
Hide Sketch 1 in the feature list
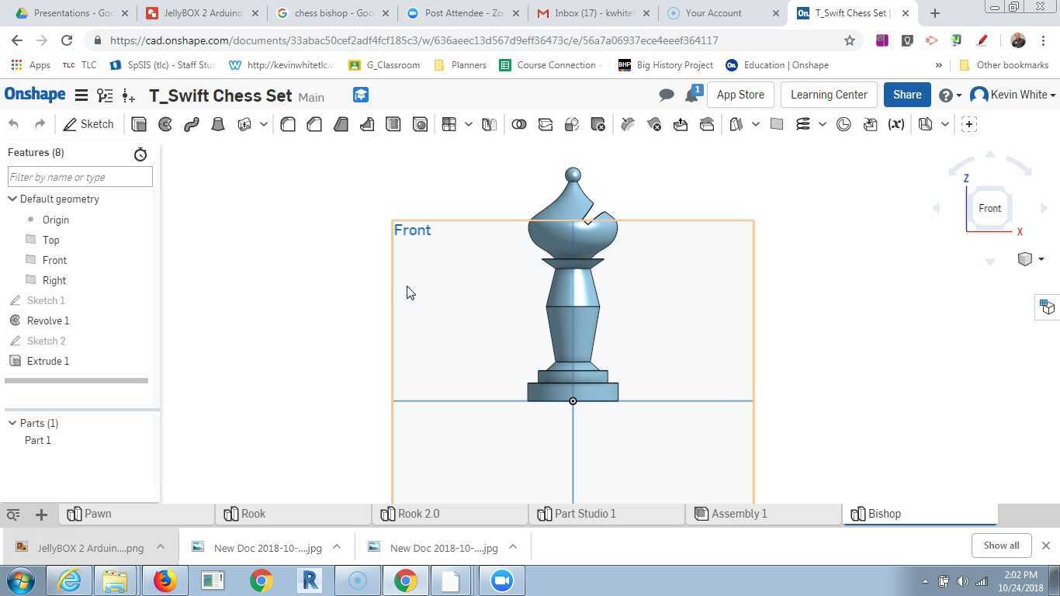point(45,300)
